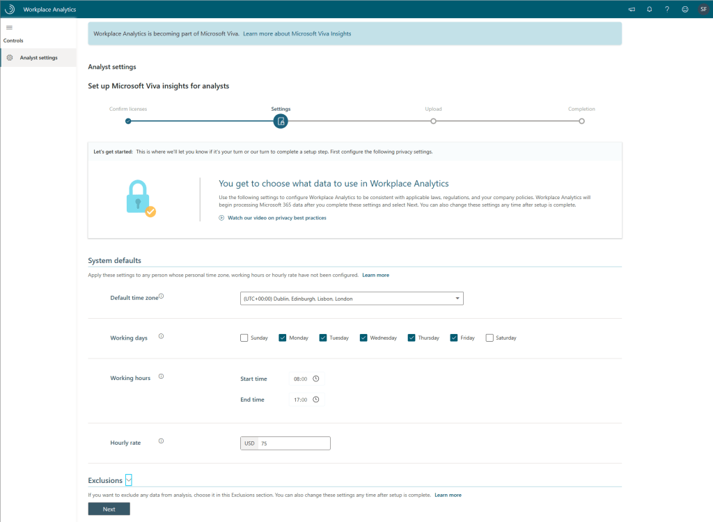Select Analyst settings in the sidebar
Viewport: 713px width, 522px height.
tap(38, 58)
